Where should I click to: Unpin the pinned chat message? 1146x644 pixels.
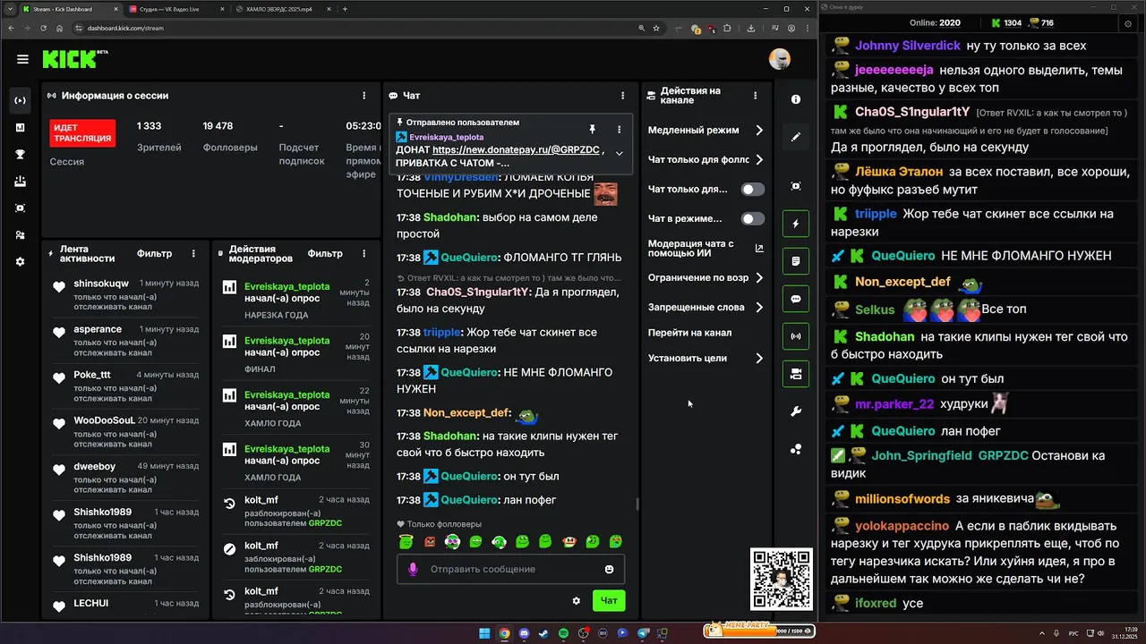pyautogui.click(x=592, y=130)
